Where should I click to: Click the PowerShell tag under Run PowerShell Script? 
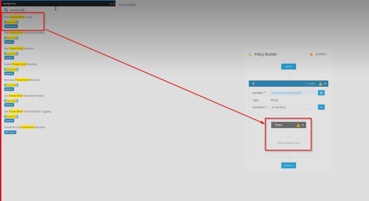(x=11, y=22)
